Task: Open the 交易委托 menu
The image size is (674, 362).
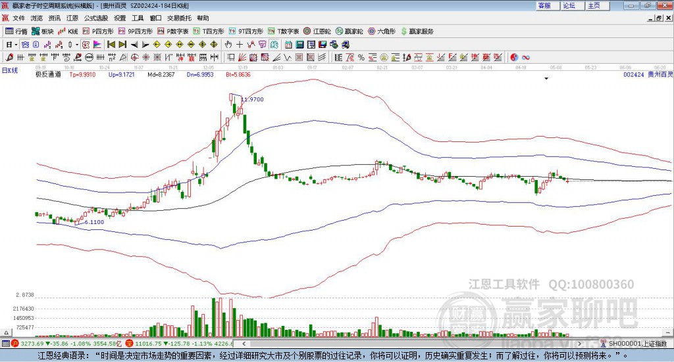Action: point(179,18)
